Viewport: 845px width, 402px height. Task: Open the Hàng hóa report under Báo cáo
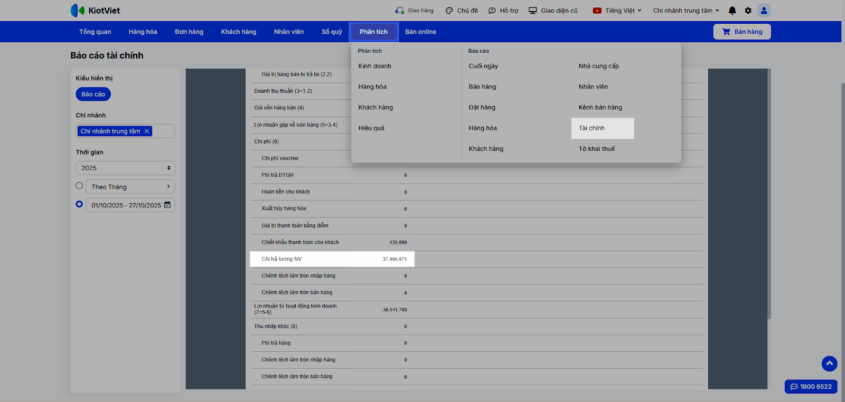coord(483,128)
